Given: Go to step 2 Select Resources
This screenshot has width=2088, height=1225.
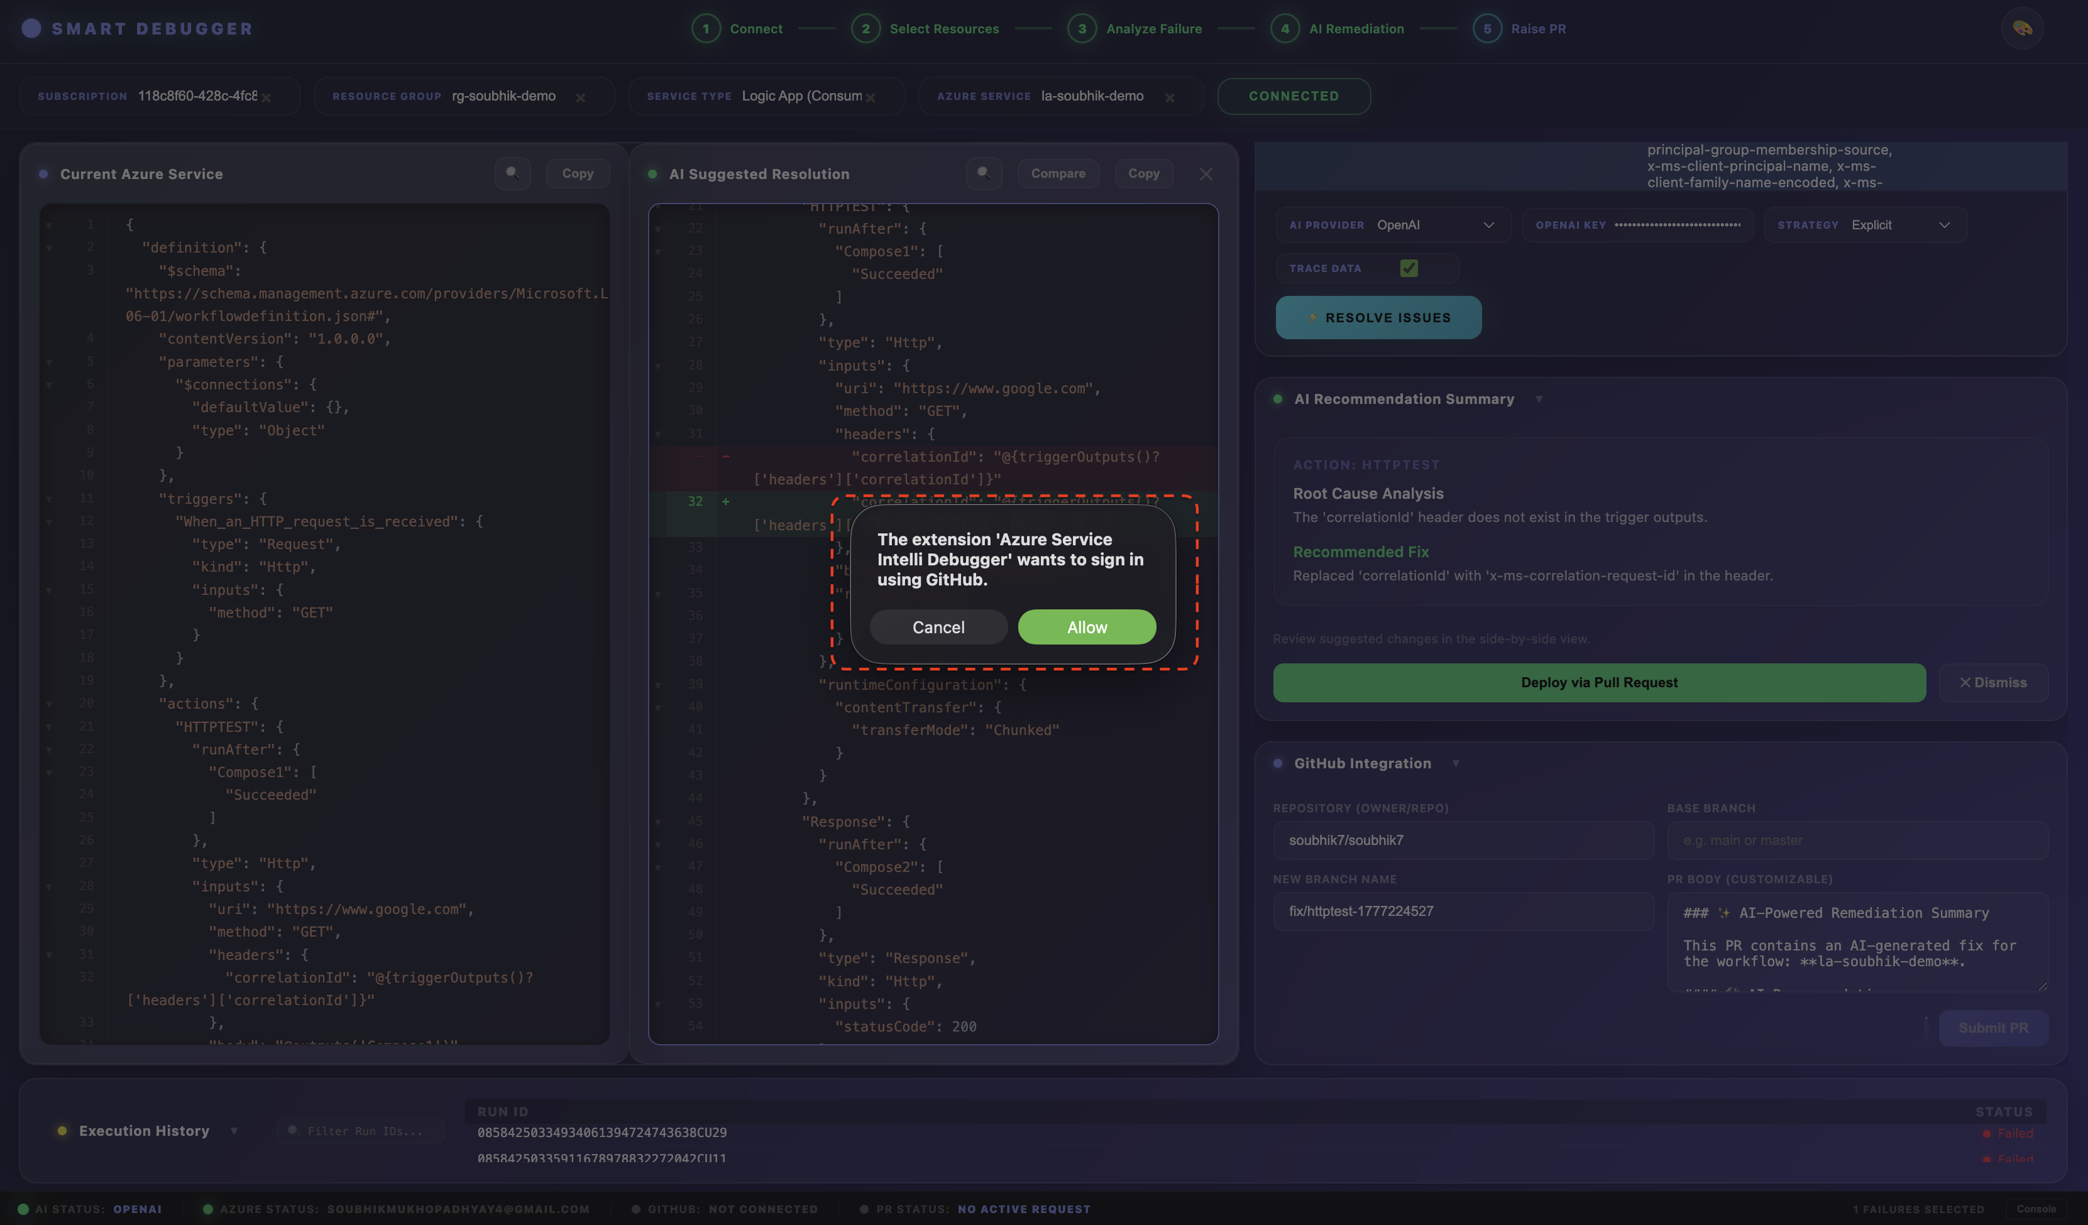Looking at the screenshot, I should pos(925,28).
